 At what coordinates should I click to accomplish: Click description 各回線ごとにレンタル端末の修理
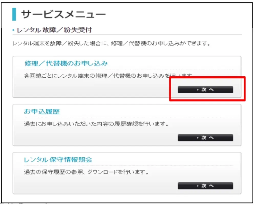pyautogui.click(x=108, y=76)
